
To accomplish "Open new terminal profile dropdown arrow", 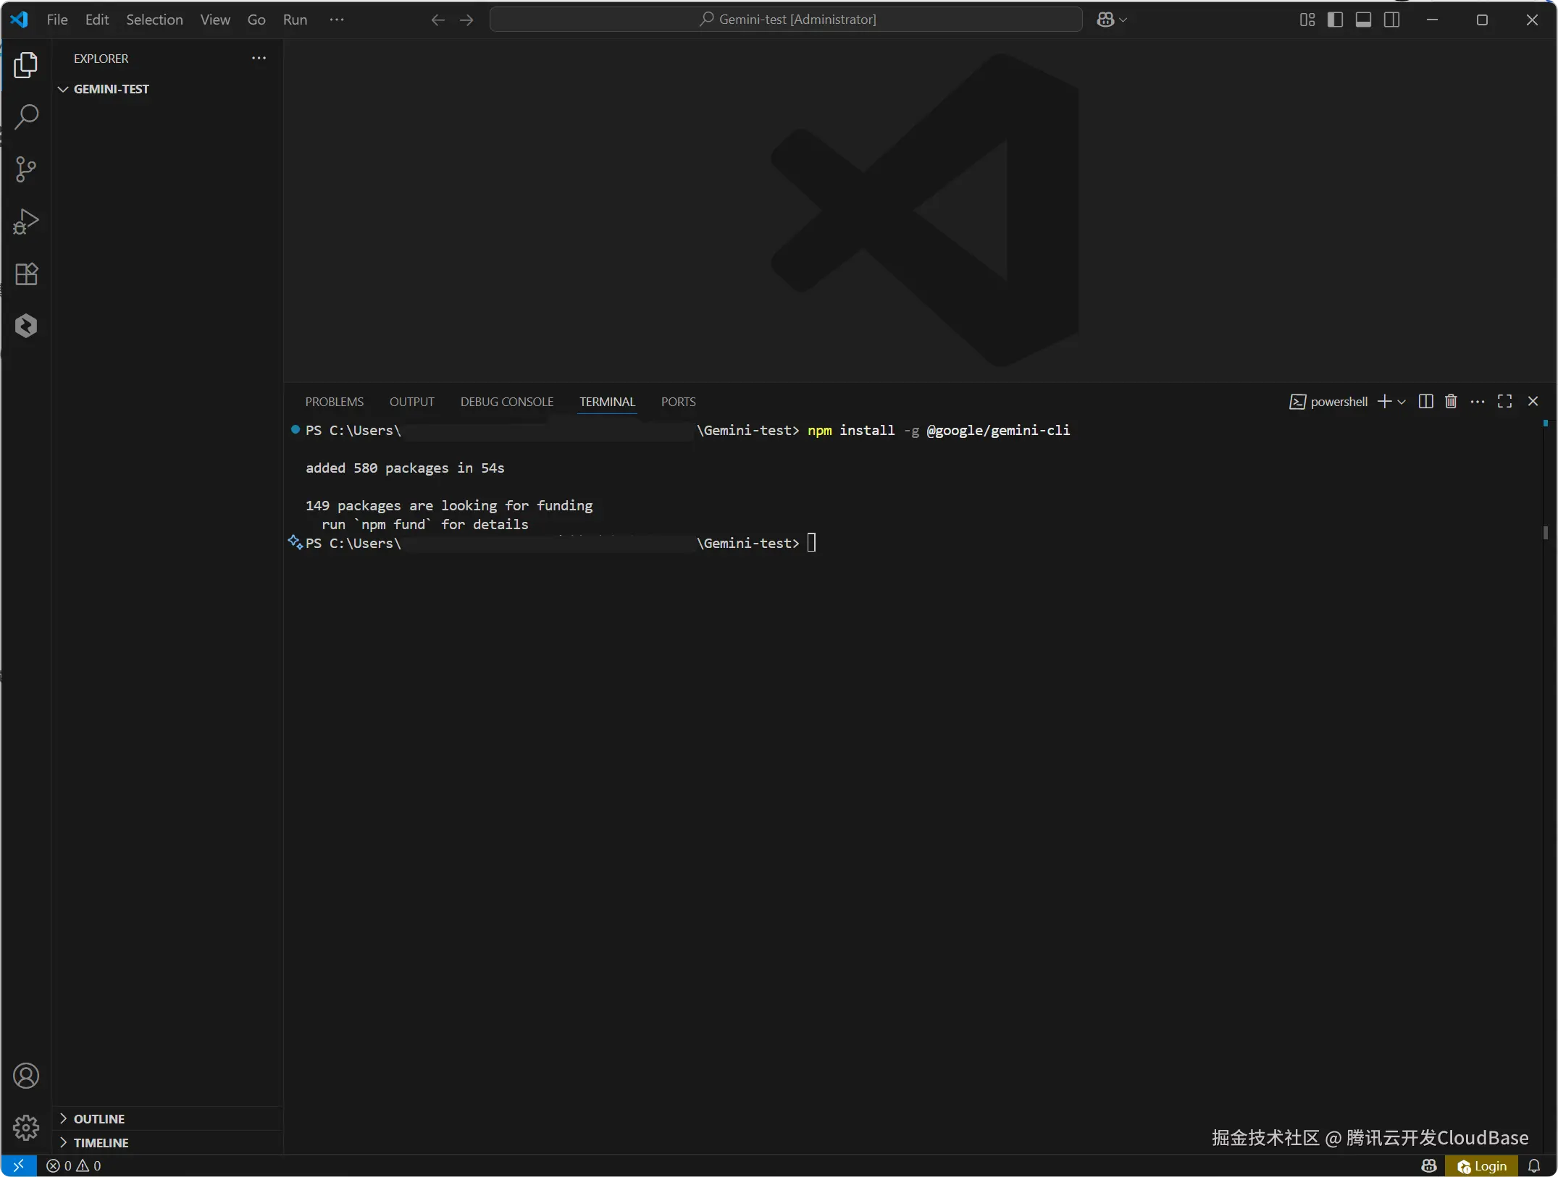I will [1402, 402].
